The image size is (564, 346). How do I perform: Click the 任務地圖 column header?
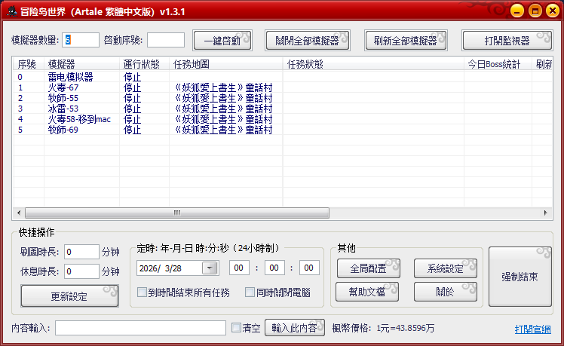[x=192, y=64]
